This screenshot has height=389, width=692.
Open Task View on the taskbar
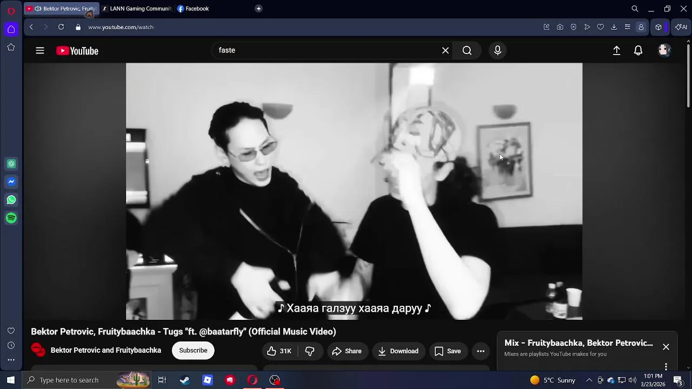(162, 380)
